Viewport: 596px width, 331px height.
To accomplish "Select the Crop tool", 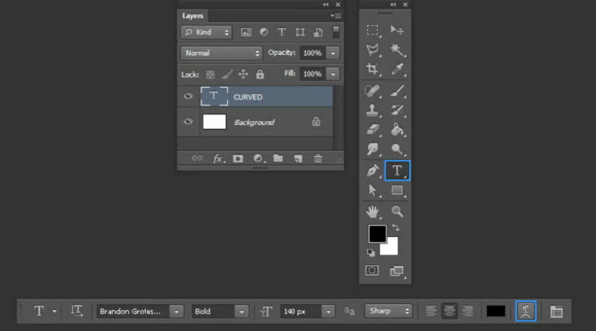I will (373, 69).
